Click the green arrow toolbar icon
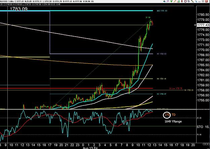 [171, 1]
